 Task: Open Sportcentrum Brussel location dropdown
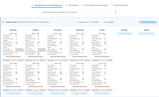[x=79, y=12]
